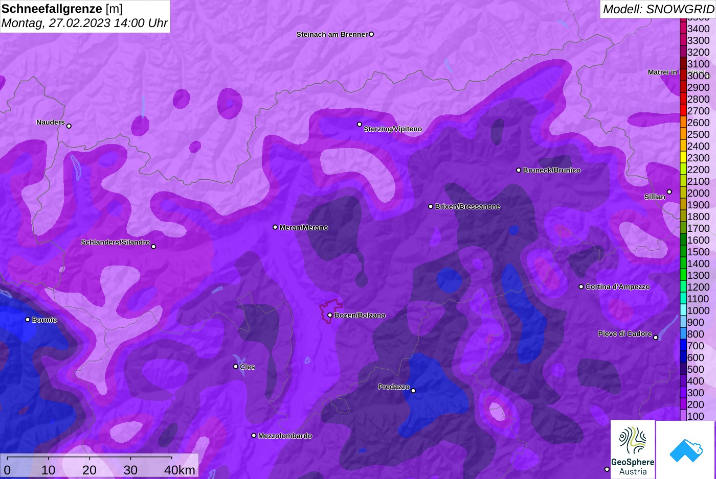Select the Brixen/Bressanone label text

coord(467,206)
